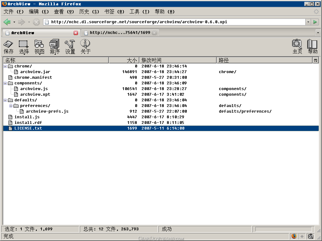The image size is (322, 241).
Task: Click the stop loading button
Action: pos(36,22)
